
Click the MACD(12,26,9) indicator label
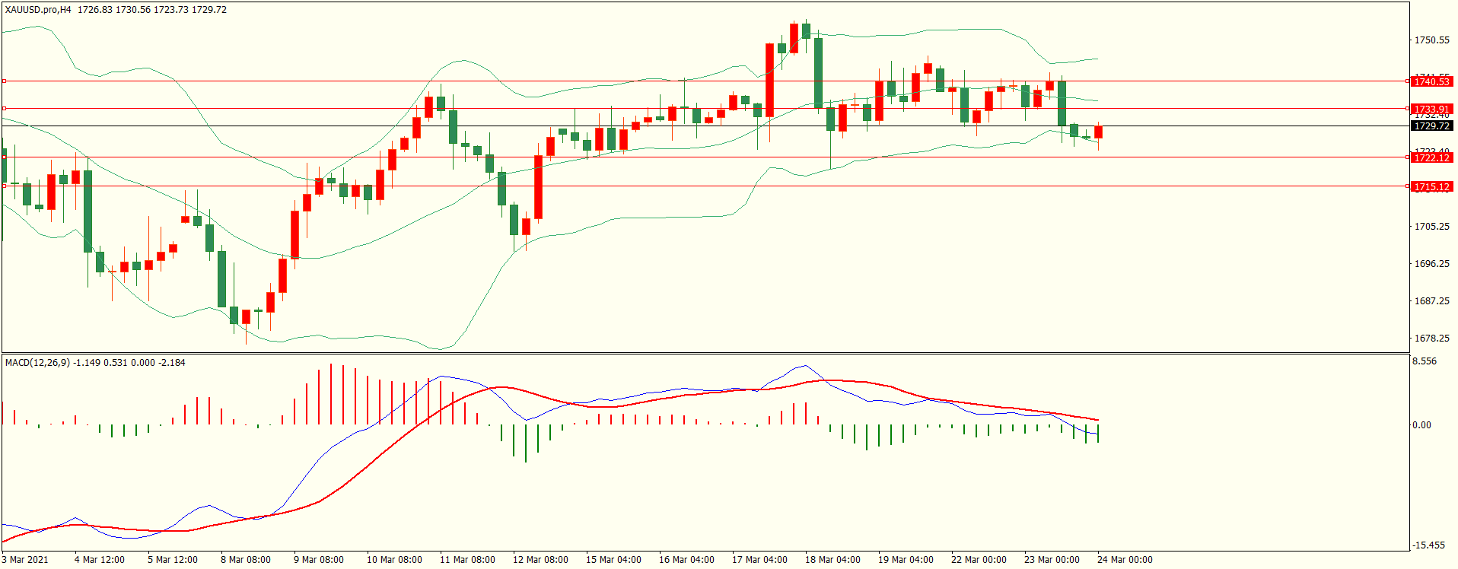point(37,363)
